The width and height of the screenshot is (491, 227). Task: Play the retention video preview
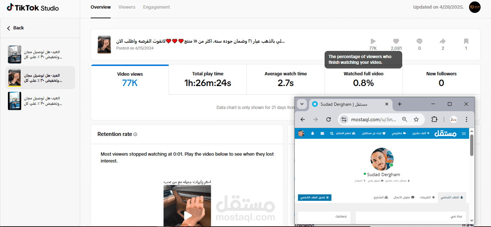tap(188, 216)
